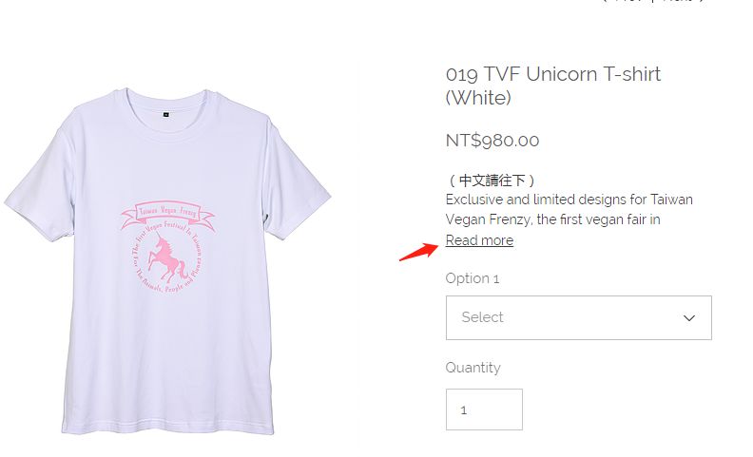753x457 pixels.
Task: Click the Read more link
Action: point(479,240)
